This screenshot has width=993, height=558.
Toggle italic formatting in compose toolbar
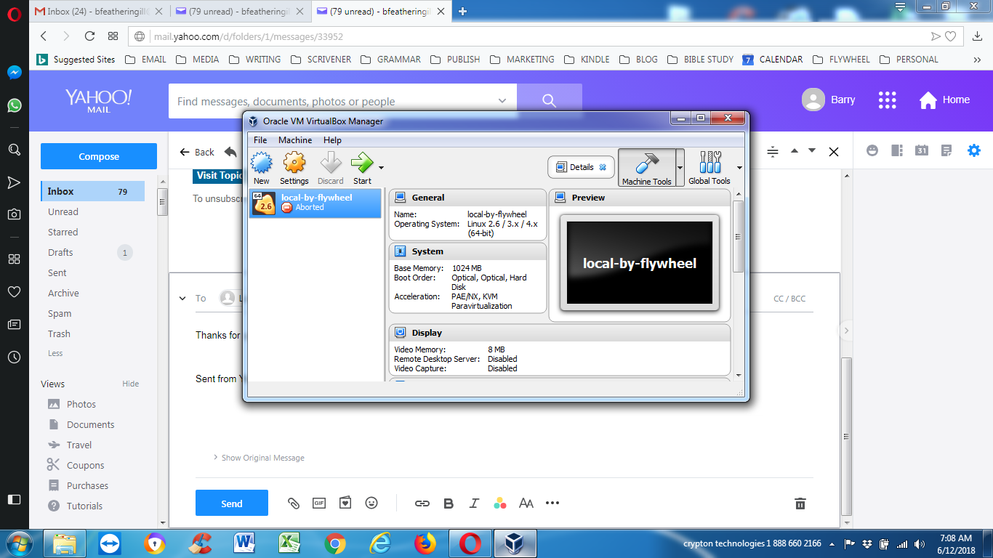click(474, 504)
